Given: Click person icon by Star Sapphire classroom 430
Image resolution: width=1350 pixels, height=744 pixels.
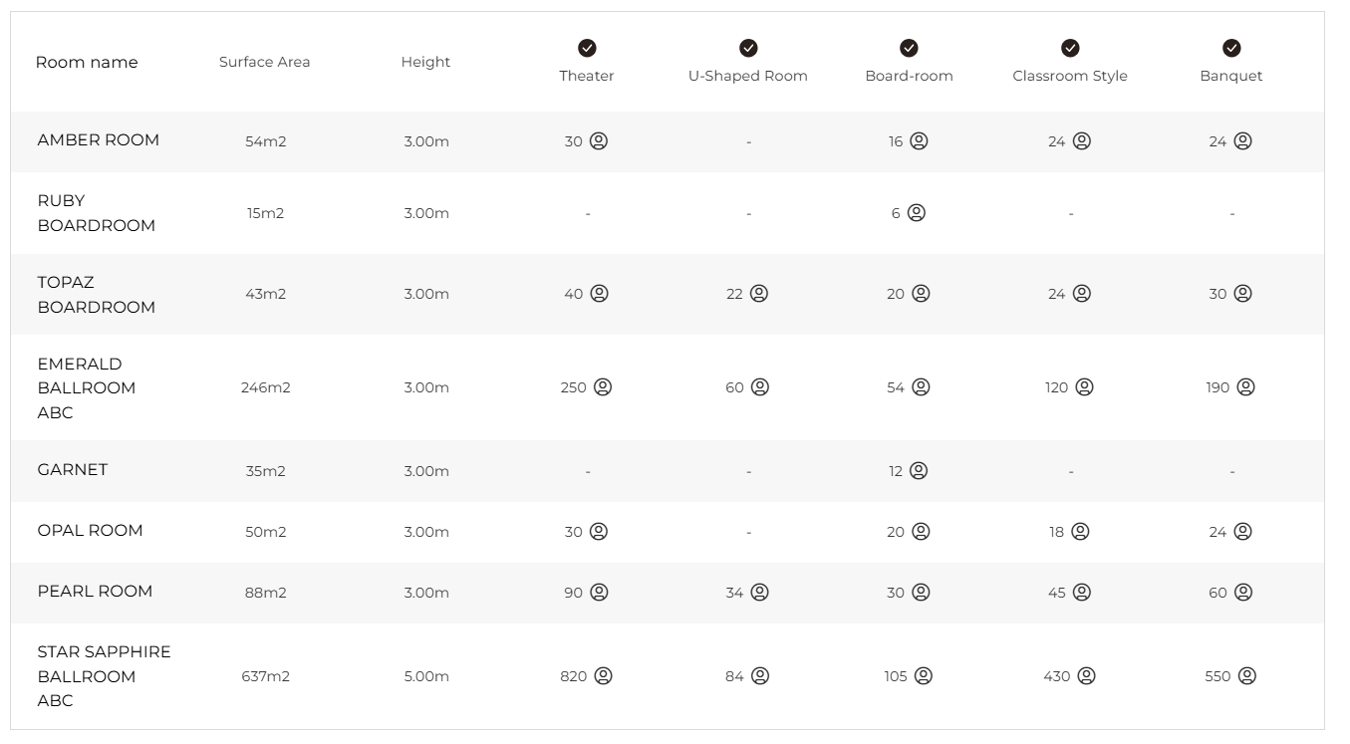Looking at the screenshot, I should click(x=1087, y=676).
